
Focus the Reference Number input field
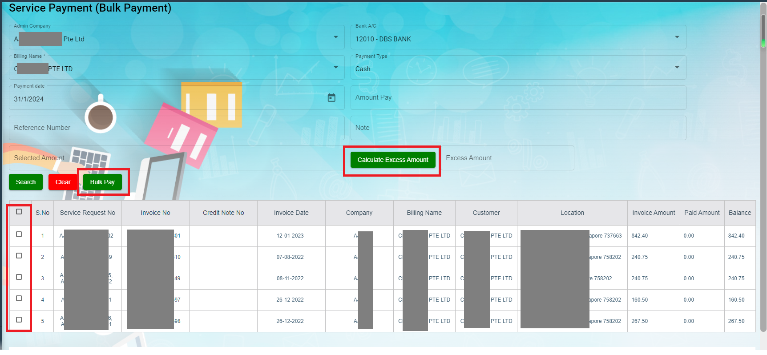(176, 128)
